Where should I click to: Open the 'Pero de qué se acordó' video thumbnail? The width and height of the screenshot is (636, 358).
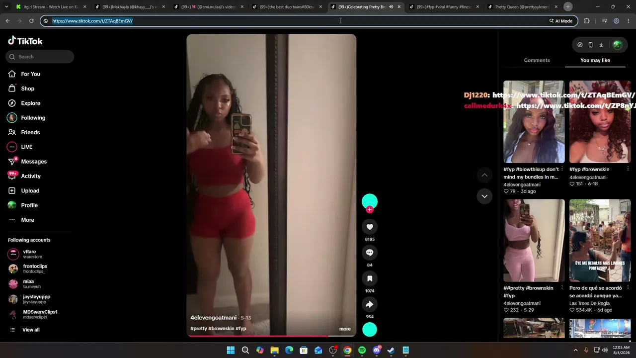600,241
